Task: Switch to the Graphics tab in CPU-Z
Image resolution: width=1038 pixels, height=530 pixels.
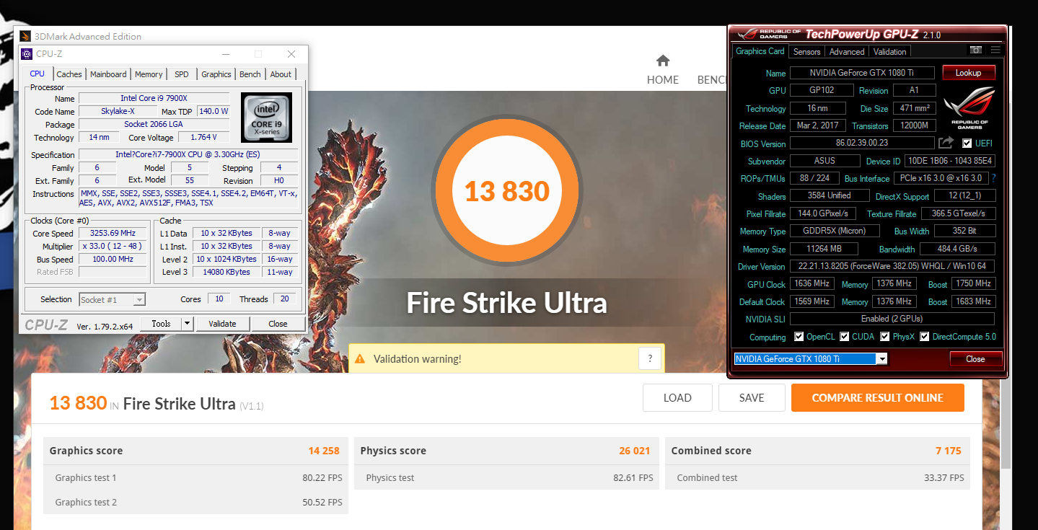Action: 216,74
